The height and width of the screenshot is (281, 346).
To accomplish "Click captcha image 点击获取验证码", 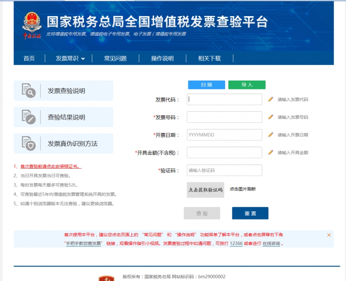I will (205, 190).
